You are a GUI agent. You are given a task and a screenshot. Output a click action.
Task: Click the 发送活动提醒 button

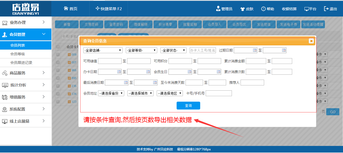[x=313, y=24]
